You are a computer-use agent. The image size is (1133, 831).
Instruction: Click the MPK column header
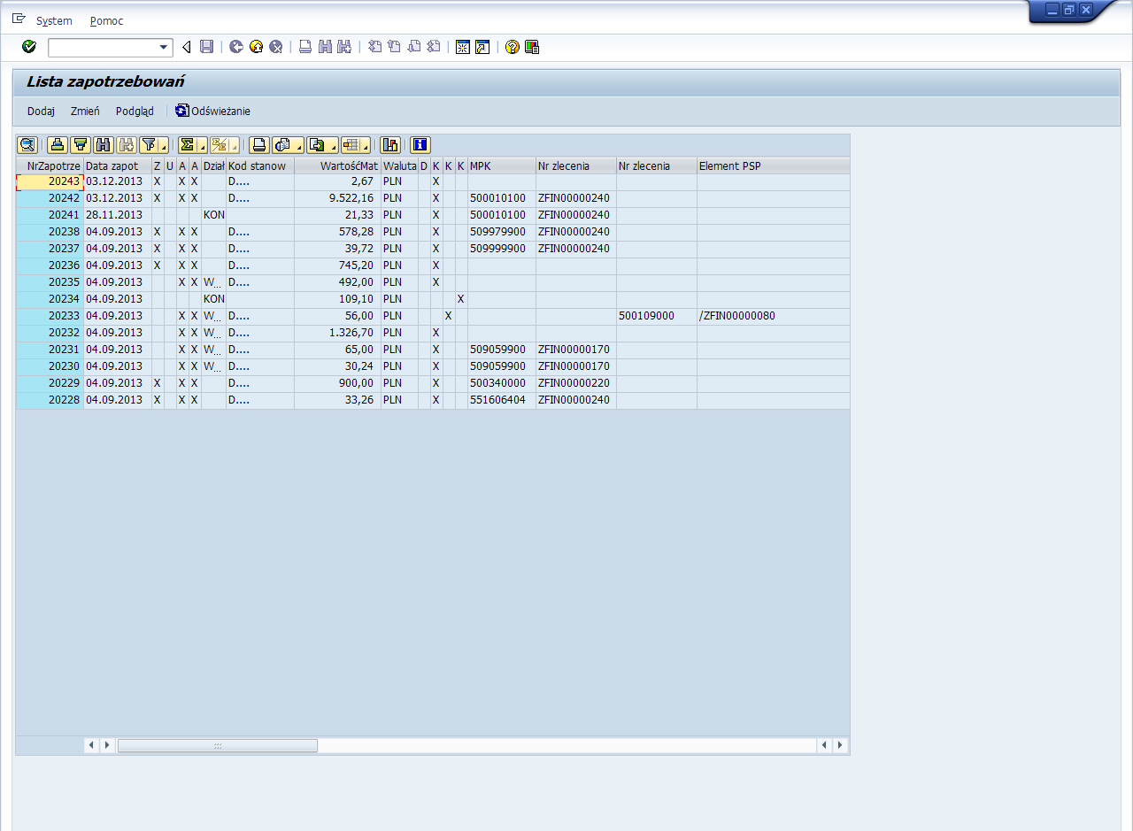pos(502,165)
